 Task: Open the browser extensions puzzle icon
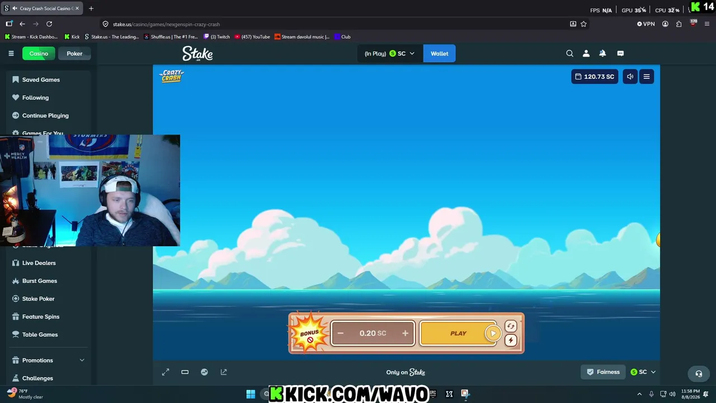(679, 24)
